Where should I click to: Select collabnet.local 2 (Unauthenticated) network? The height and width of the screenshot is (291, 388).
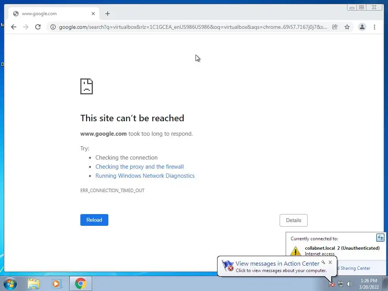click(342, 248)
